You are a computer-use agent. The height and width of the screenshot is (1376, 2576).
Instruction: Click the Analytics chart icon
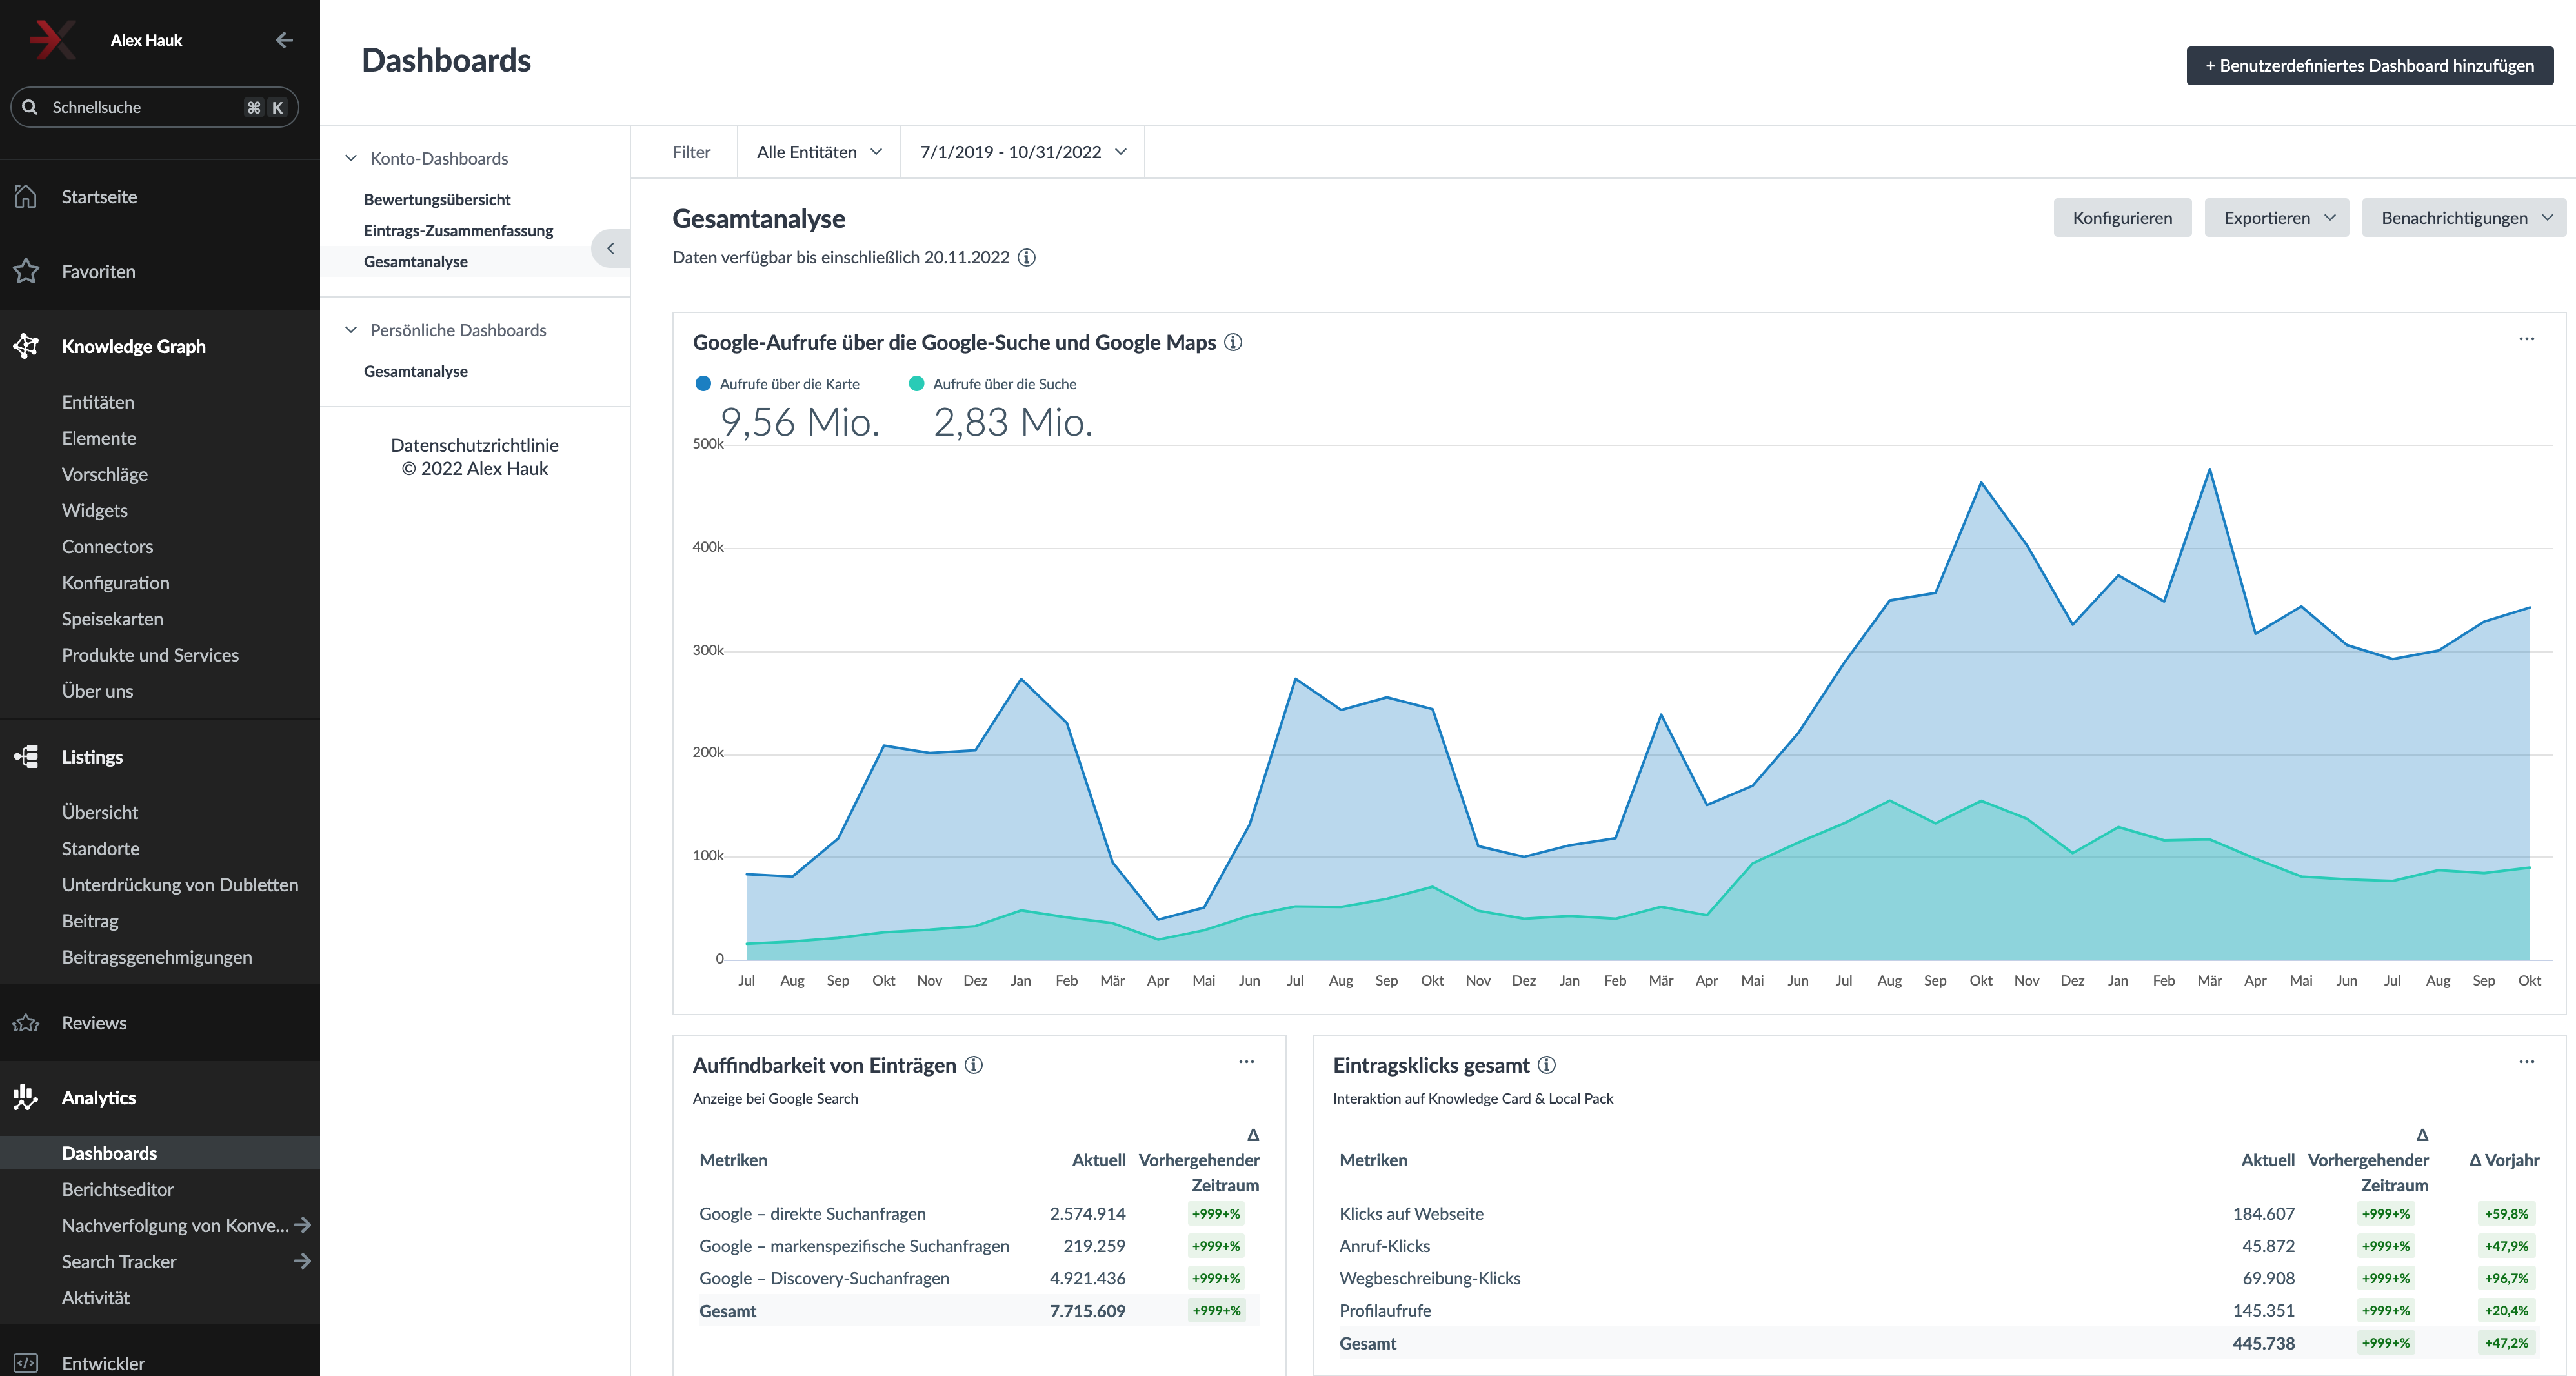(26, 1097)
